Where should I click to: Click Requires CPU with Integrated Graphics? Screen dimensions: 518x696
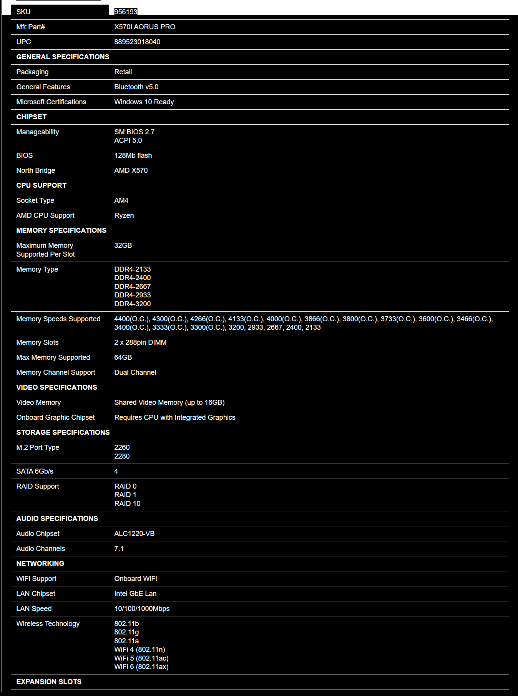175,417
